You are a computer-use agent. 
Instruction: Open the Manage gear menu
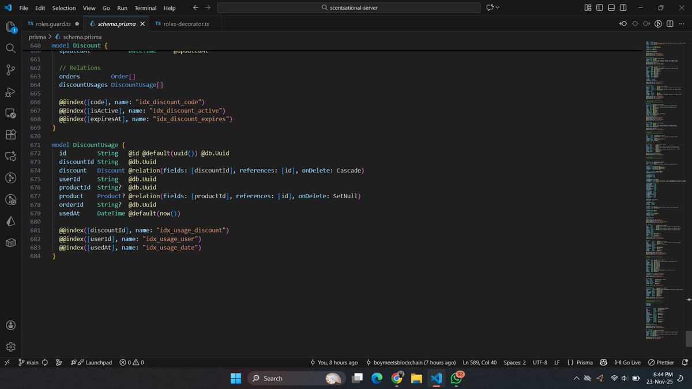coord(10,347)
